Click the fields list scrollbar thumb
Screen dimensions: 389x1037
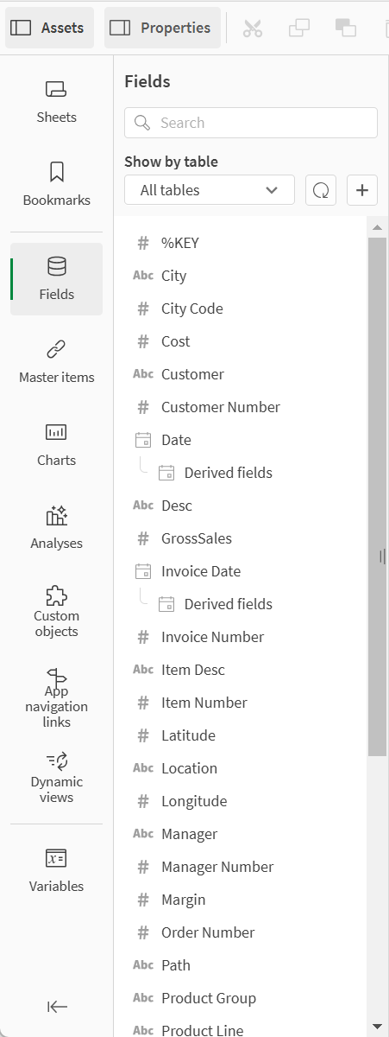377,497
